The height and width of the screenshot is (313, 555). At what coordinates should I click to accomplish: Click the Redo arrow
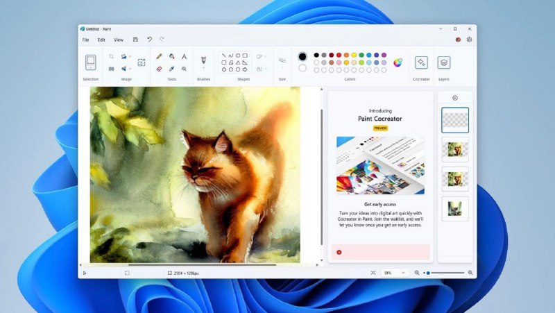pos(162,40)
